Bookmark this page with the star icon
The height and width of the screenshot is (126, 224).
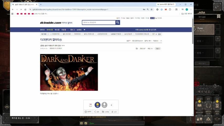(x=152, y=9)
